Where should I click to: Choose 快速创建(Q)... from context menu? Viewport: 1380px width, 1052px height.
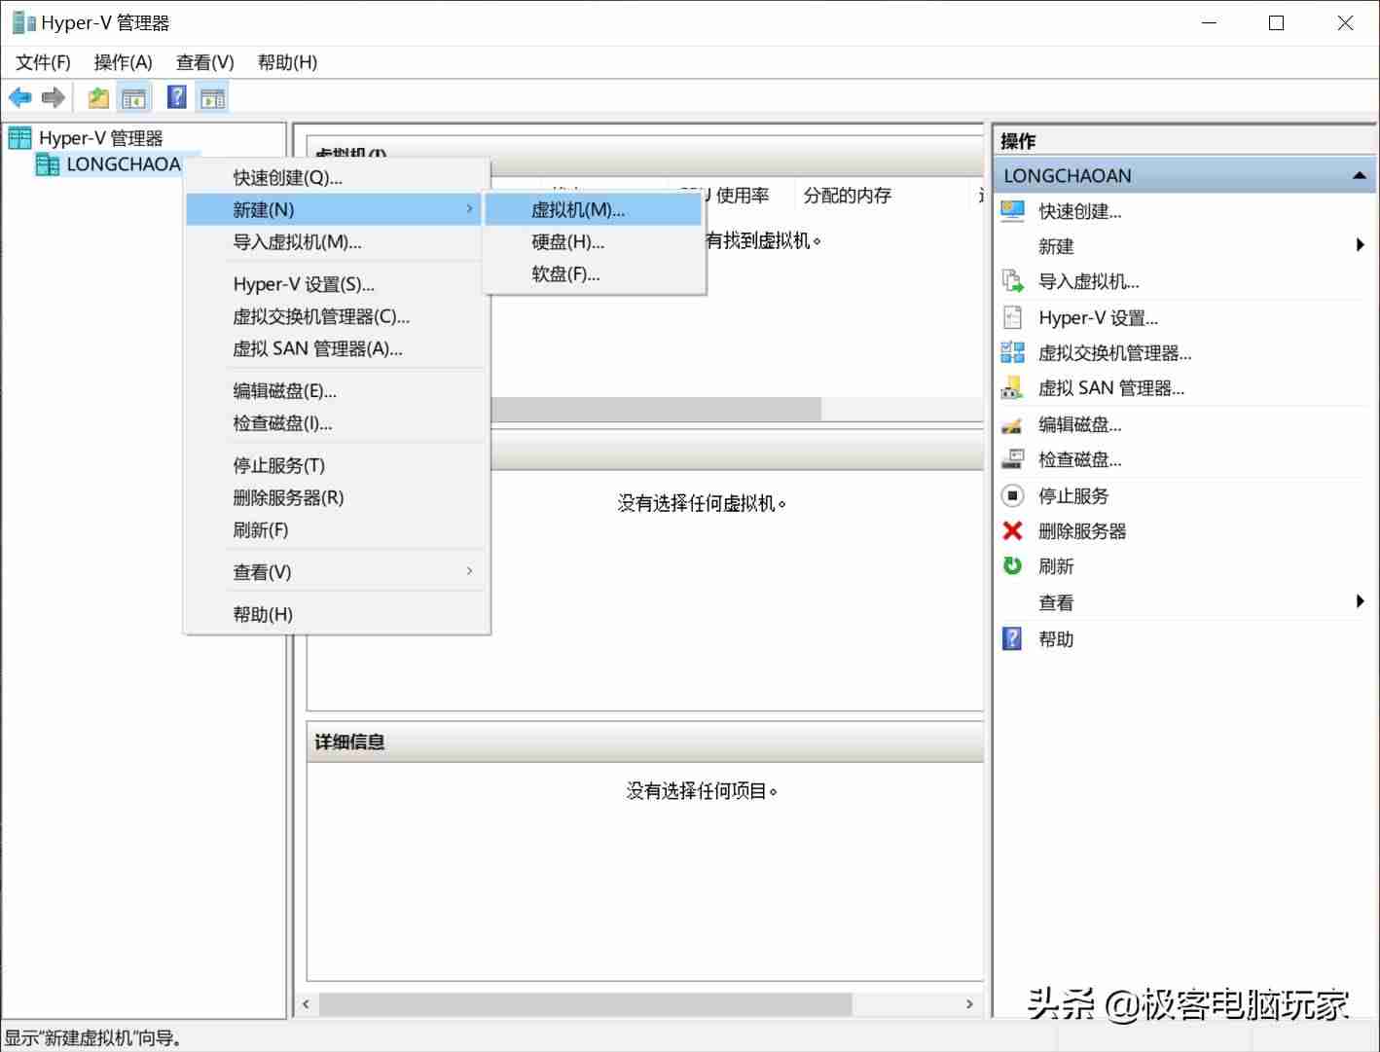point(336,177)
